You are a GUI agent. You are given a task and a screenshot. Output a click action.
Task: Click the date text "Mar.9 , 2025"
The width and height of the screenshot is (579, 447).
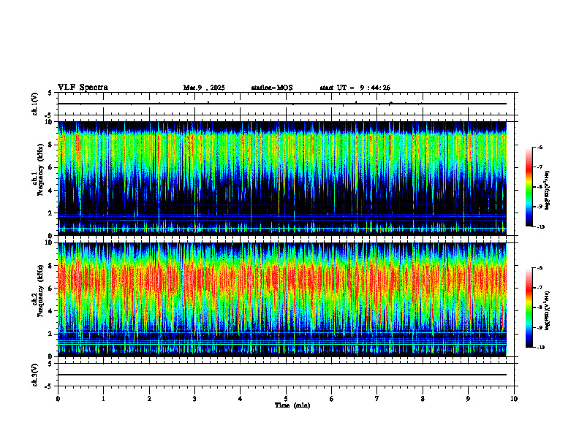(x=204, y=88)
